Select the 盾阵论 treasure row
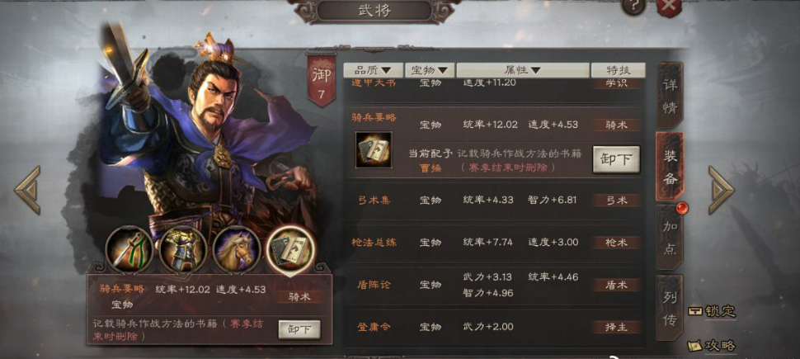Viewport: 800px width, 359px height. point(494,285)
